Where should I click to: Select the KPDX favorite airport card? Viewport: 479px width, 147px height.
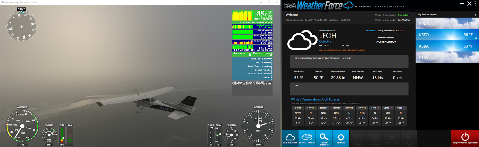click(x=447, y=23)
